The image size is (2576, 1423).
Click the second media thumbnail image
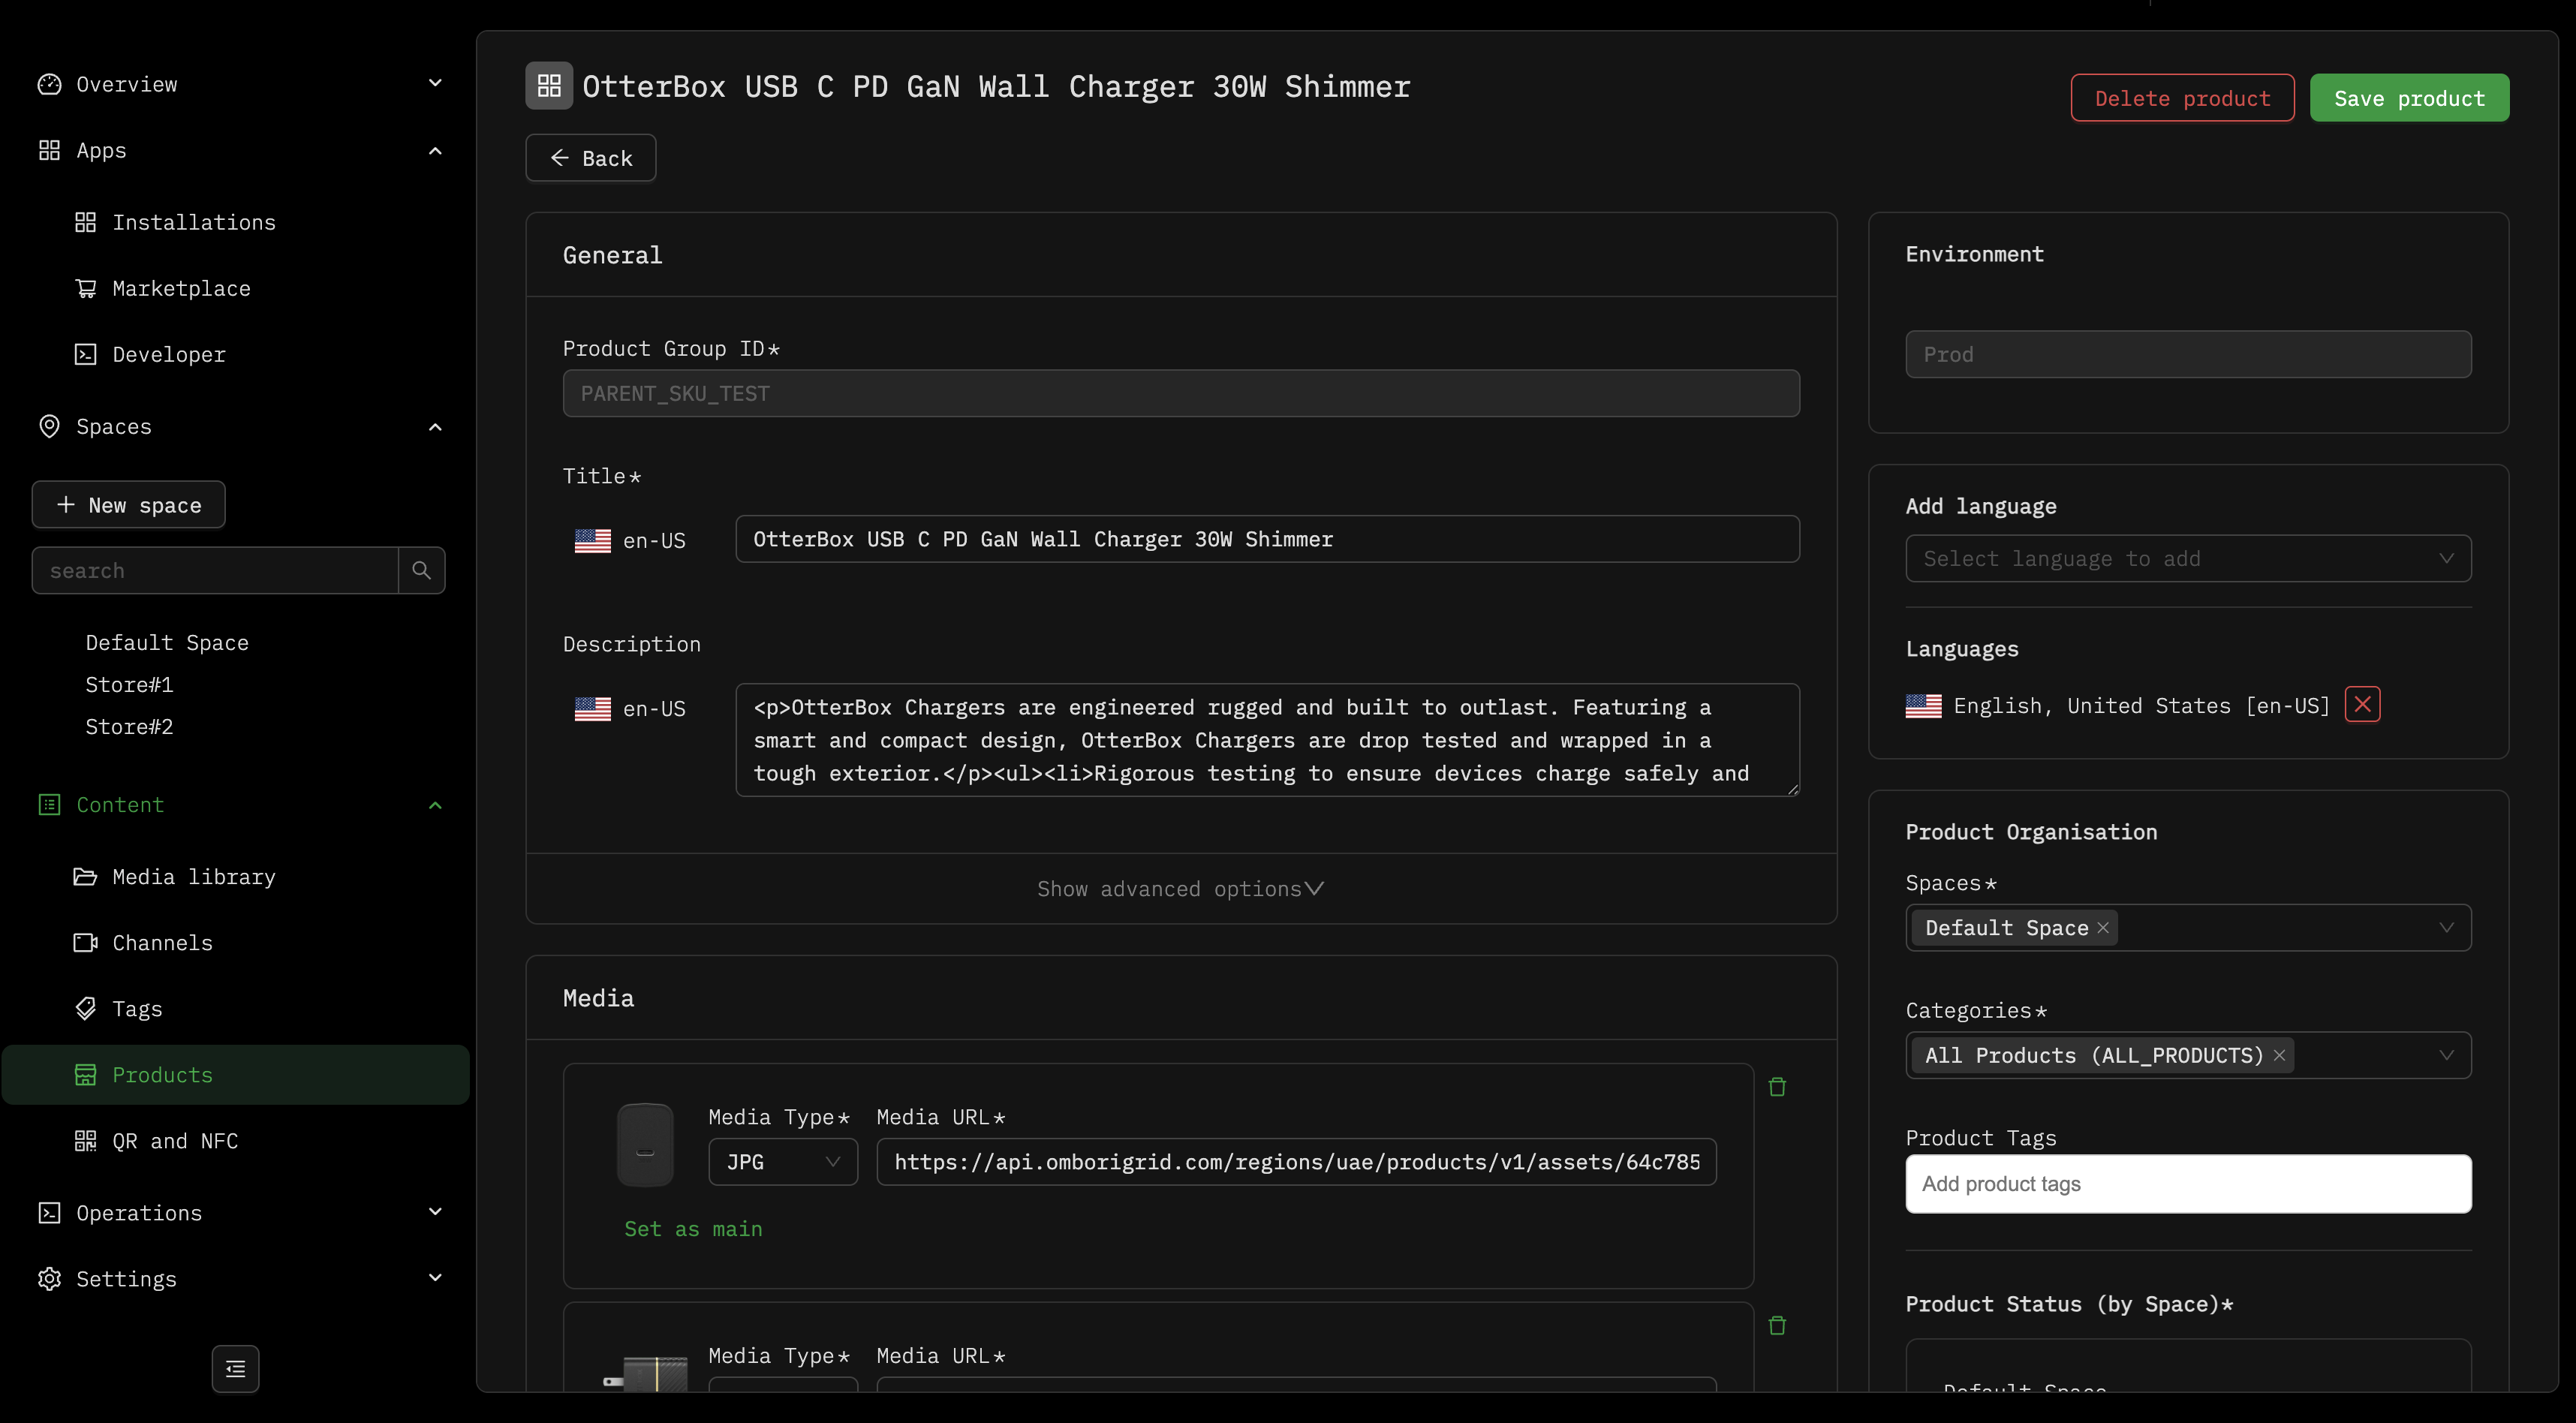click(x=645, y=1373)
